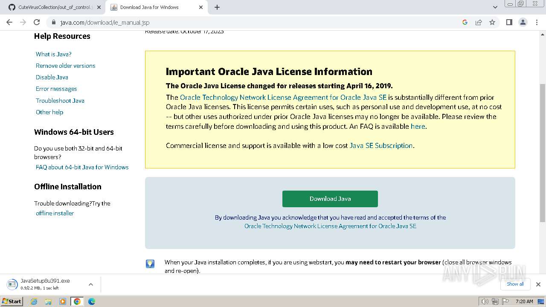Launch Internet Explorer from taskbar
This screenshot has width=546, height=307.
point(34,301)
